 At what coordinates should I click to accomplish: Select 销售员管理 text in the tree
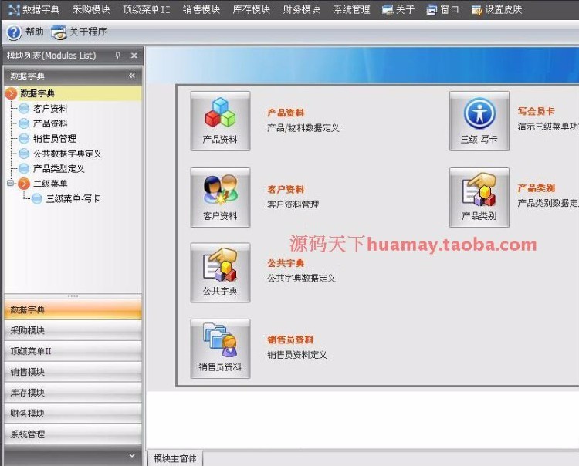[x=55, y=138]
